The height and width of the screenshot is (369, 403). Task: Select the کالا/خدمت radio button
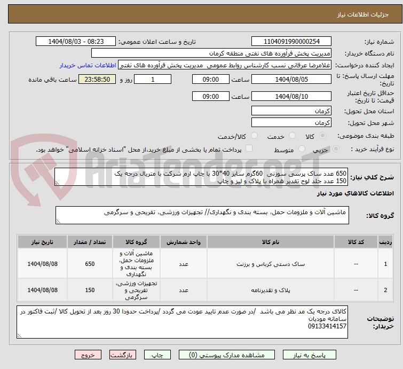pos(254,136)
